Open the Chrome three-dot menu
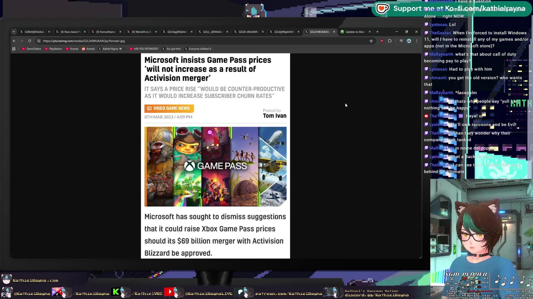Screen dimensions: 533x299 pyautogui.click(x=416, y=41)
